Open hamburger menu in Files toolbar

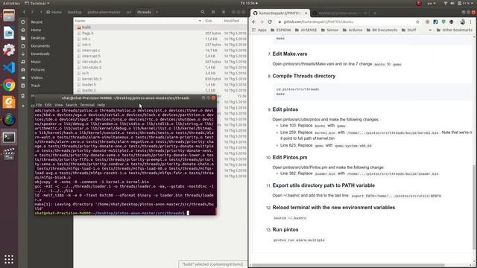tap(224, 12)
